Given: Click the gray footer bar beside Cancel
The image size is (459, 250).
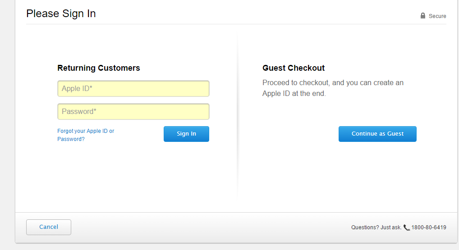Looking at the screenshot, I should [x=205, y=227].
